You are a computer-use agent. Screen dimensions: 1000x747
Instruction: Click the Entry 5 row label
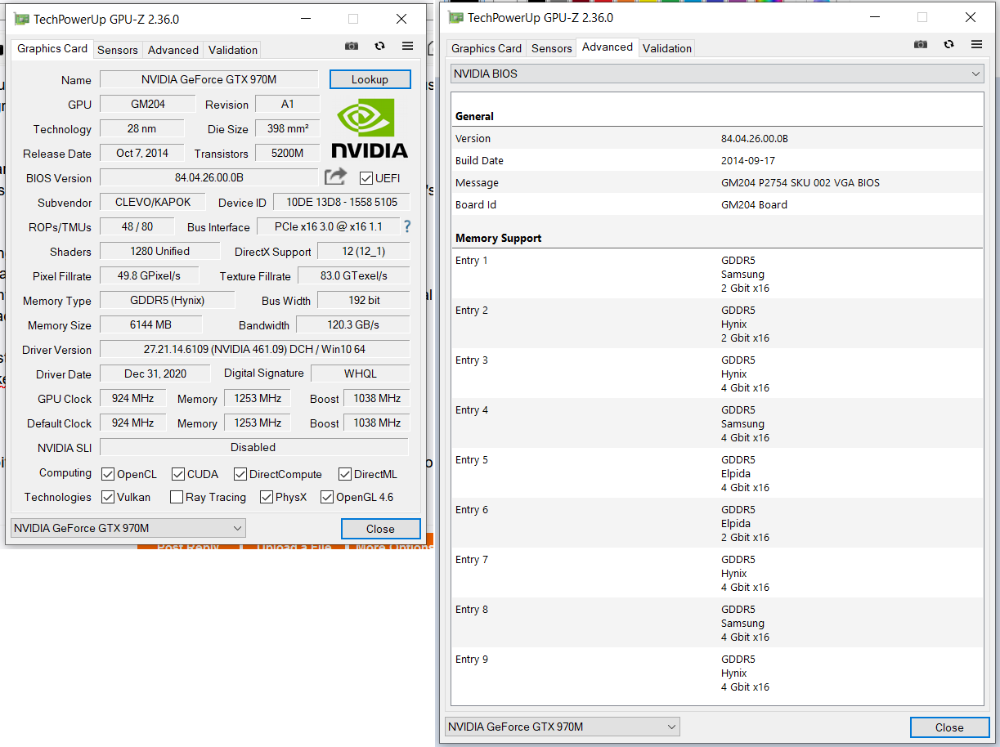[x=472, y=460]
